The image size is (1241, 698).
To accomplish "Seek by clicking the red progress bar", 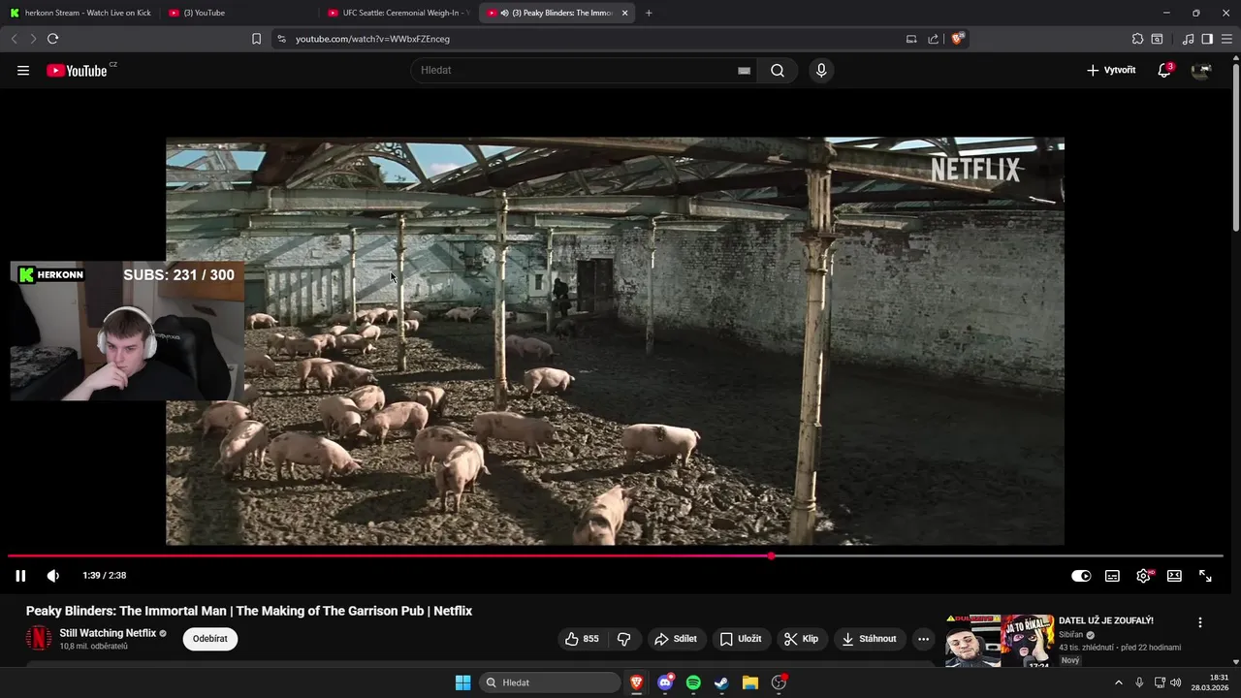I will tap(388, 556).
